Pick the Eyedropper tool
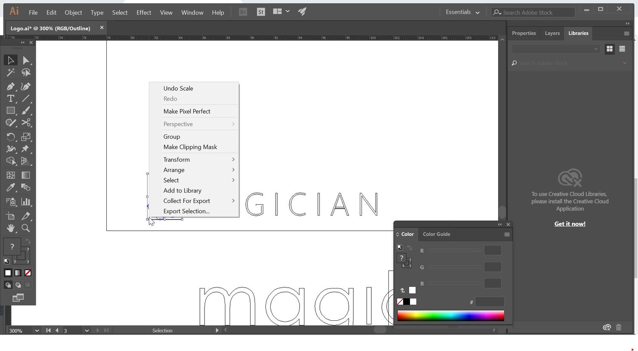 pyautogui.click(x=11, y=187)
